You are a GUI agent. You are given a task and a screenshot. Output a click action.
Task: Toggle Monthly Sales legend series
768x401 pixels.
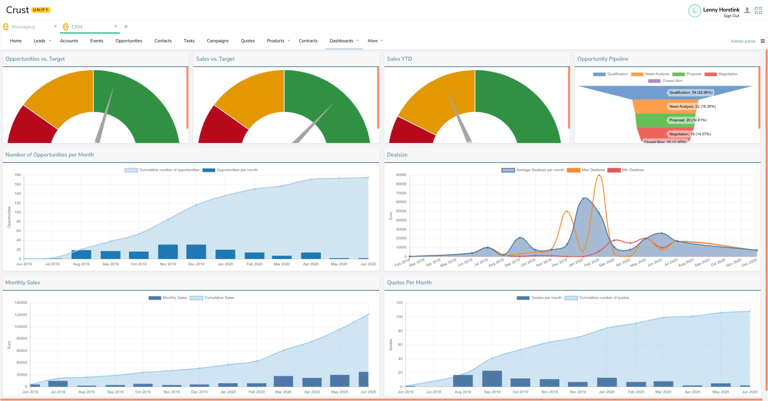(x=168, y=298)
